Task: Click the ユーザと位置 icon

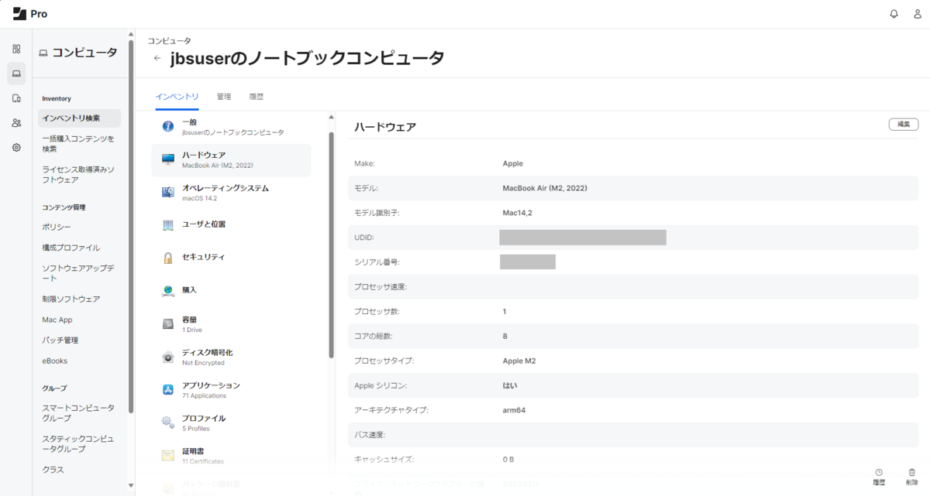Action: tap(168, 224)
